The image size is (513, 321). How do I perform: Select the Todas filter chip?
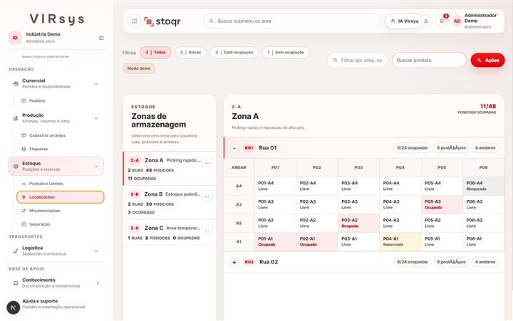[155, 52]
